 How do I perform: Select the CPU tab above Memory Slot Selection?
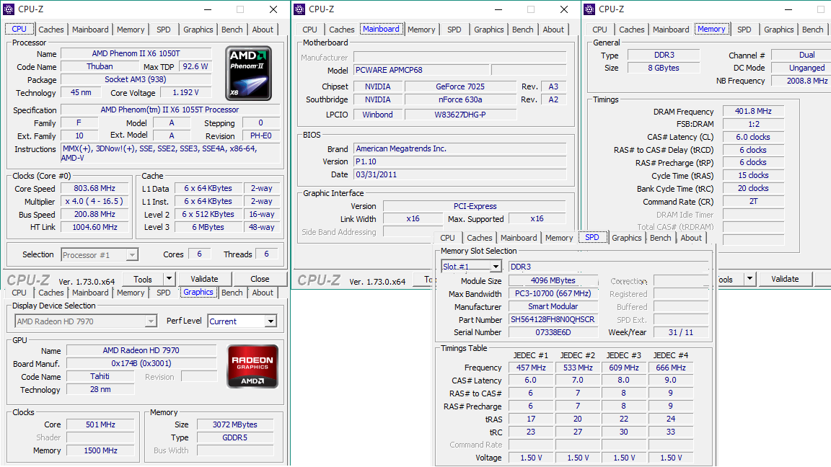coord(447,238)
